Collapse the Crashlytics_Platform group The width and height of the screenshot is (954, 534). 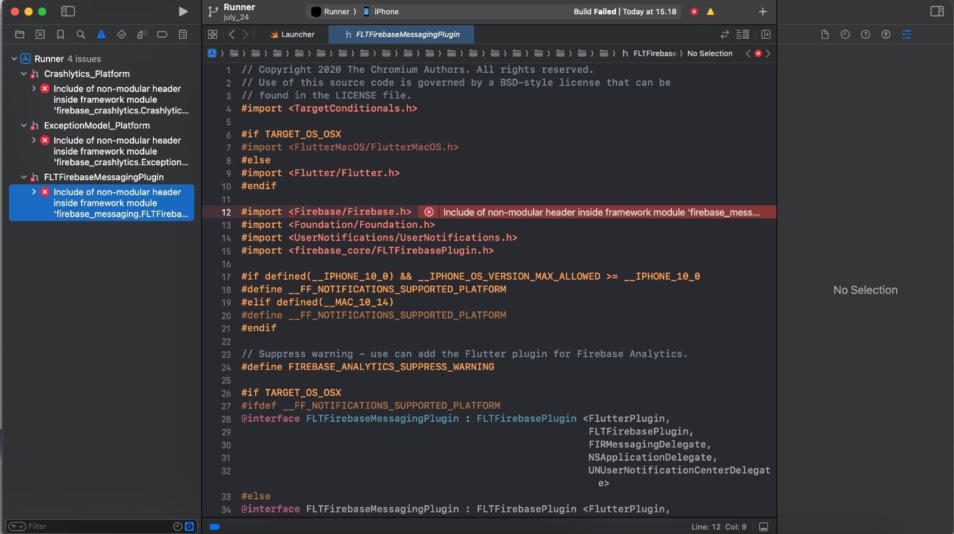point(24,74)
